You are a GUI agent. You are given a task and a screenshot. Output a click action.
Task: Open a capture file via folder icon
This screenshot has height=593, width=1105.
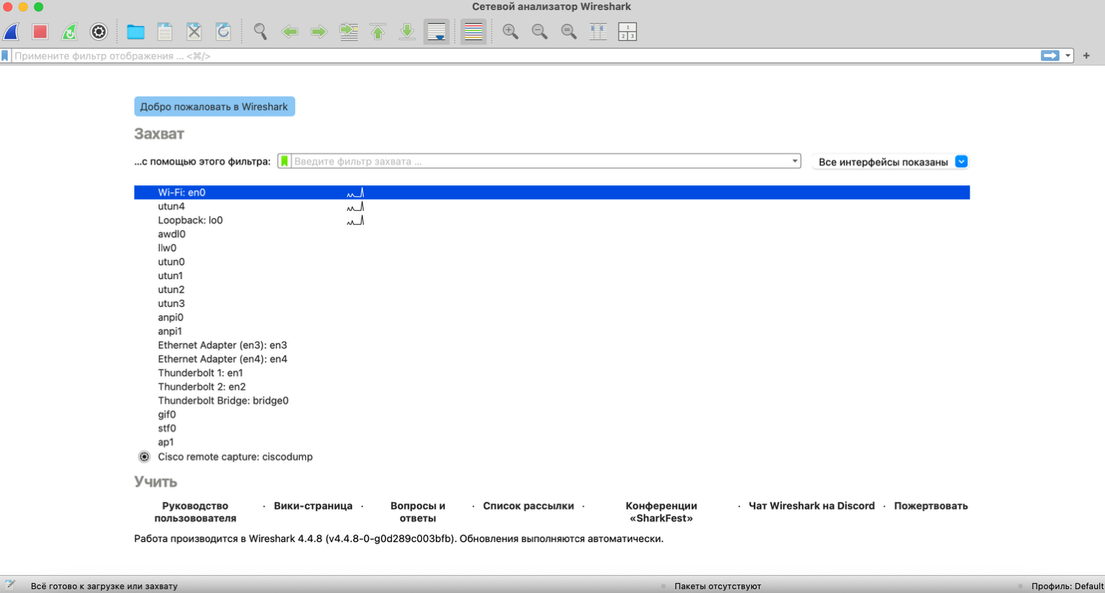point(136,32)
